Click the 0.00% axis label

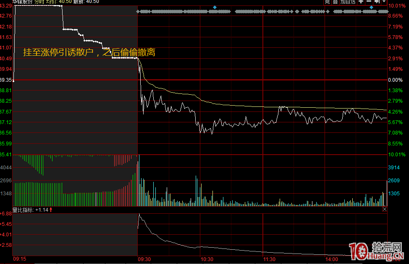(395, 80)
